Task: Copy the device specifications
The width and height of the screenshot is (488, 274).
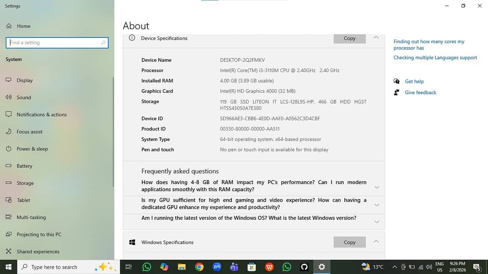Action: click(349, 39)
